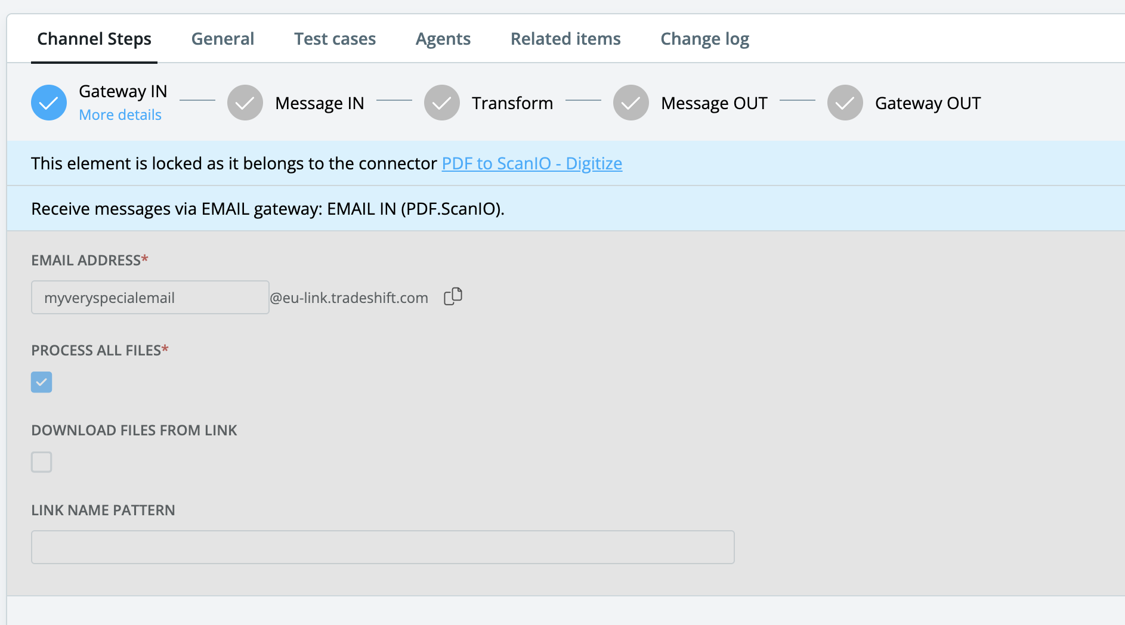Open the Related items tab
The width and height of the screenshot is (1125, 625).
coord(565,39)
